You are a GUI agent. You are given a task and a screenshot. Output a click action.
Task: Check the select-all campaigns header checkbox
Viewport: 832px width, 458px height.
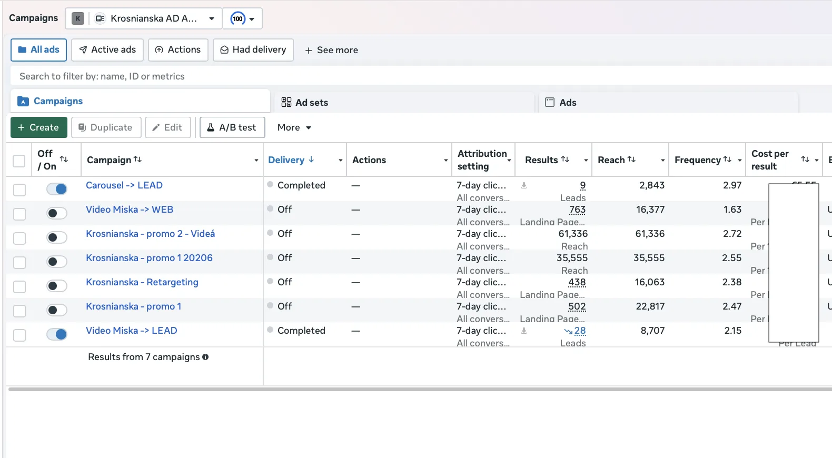click(x=19, y=161)
